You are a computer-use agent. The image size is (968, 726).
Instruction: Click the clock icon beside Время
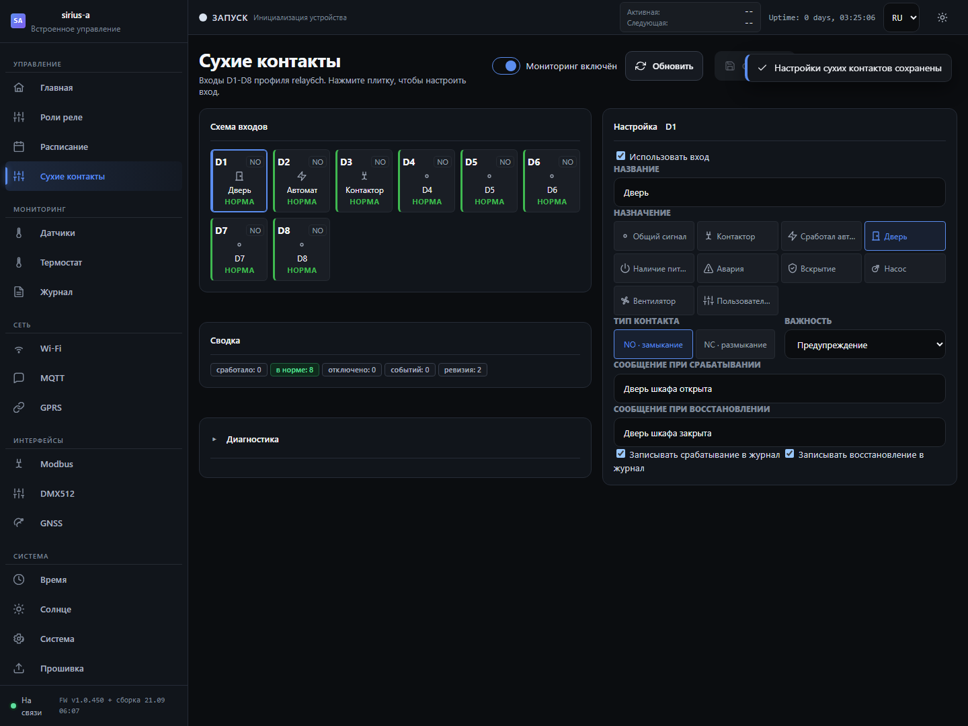pos(19,579)
